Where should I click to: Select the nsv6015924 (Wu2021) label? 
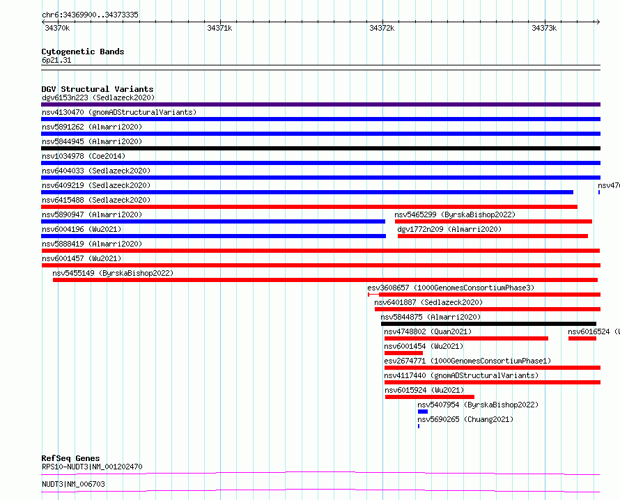[x=424, y=390]
